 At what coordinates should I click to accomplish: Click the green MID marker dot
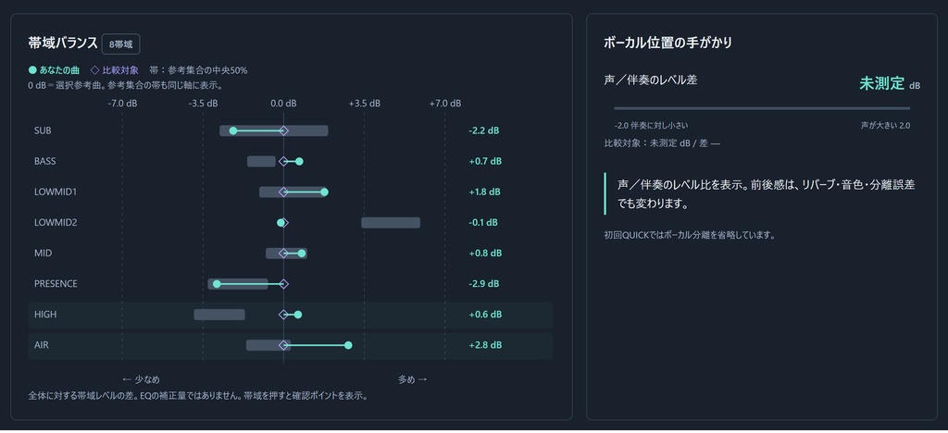302,253
